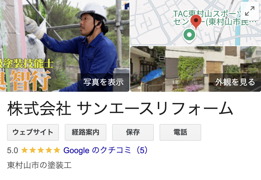The height and width of the screenshot is (180, 261).
Task: Click the company title 株式会社 サンエースリフォーム
Action: [x=120, y=109]
